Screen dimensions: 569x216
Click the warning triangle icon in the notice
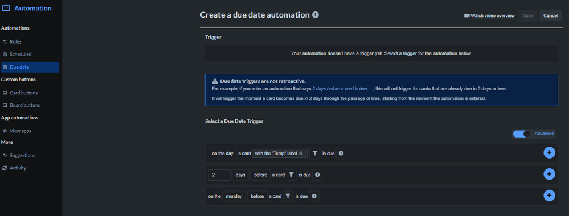(x=215, y=81)
